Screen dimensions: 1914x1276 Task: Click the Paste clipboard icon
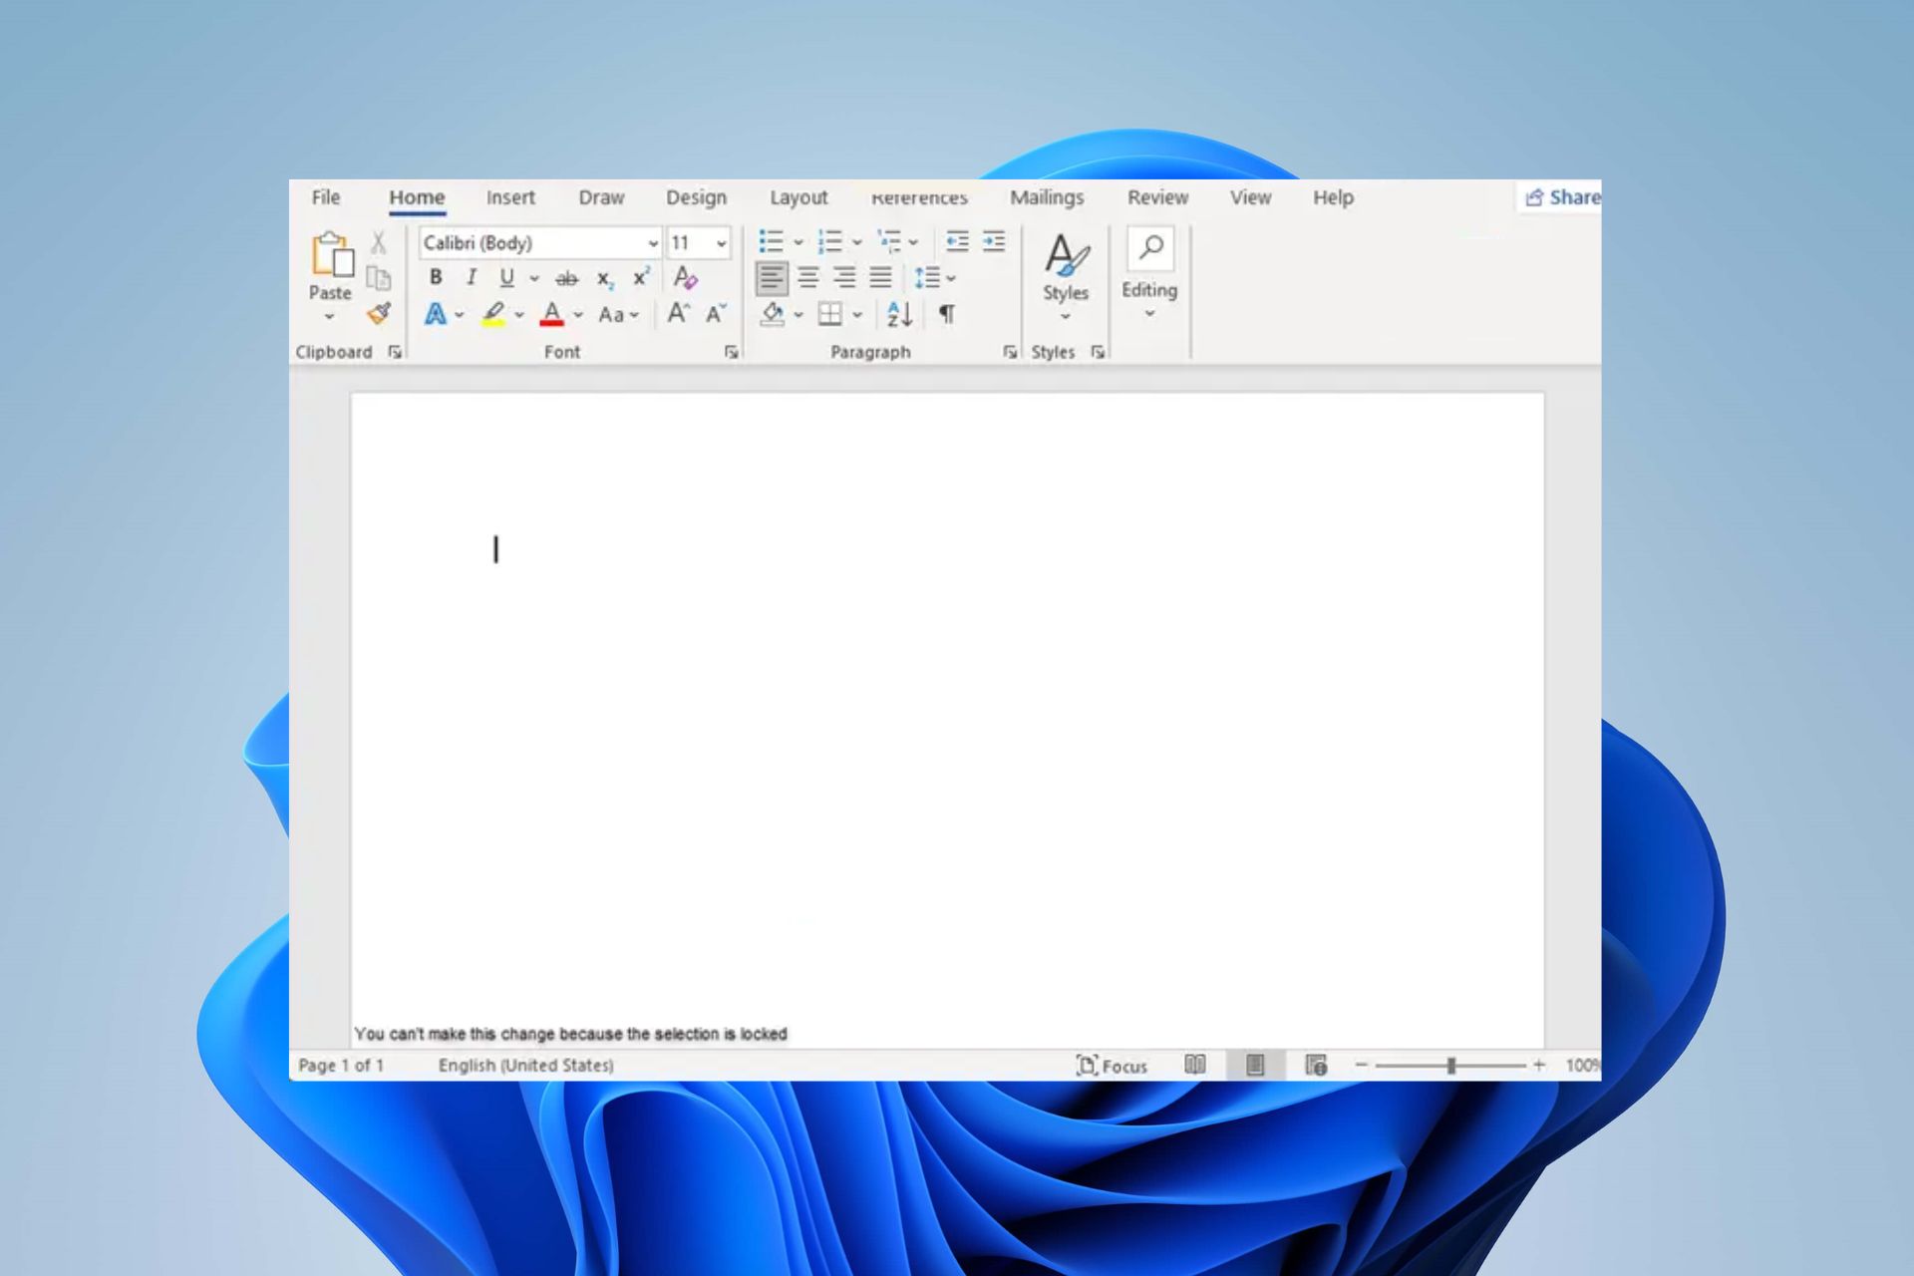click(x=331, y=254)
